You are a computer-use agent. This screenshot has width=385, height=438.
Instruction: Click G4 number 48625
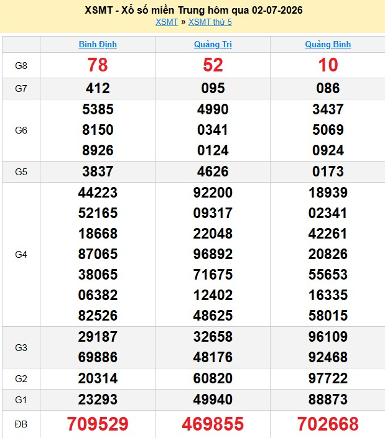(x=213, y=316)
